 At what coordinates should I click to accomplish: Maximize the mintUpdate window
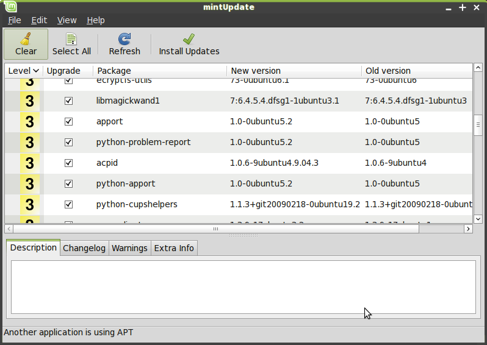pos(463,7)
